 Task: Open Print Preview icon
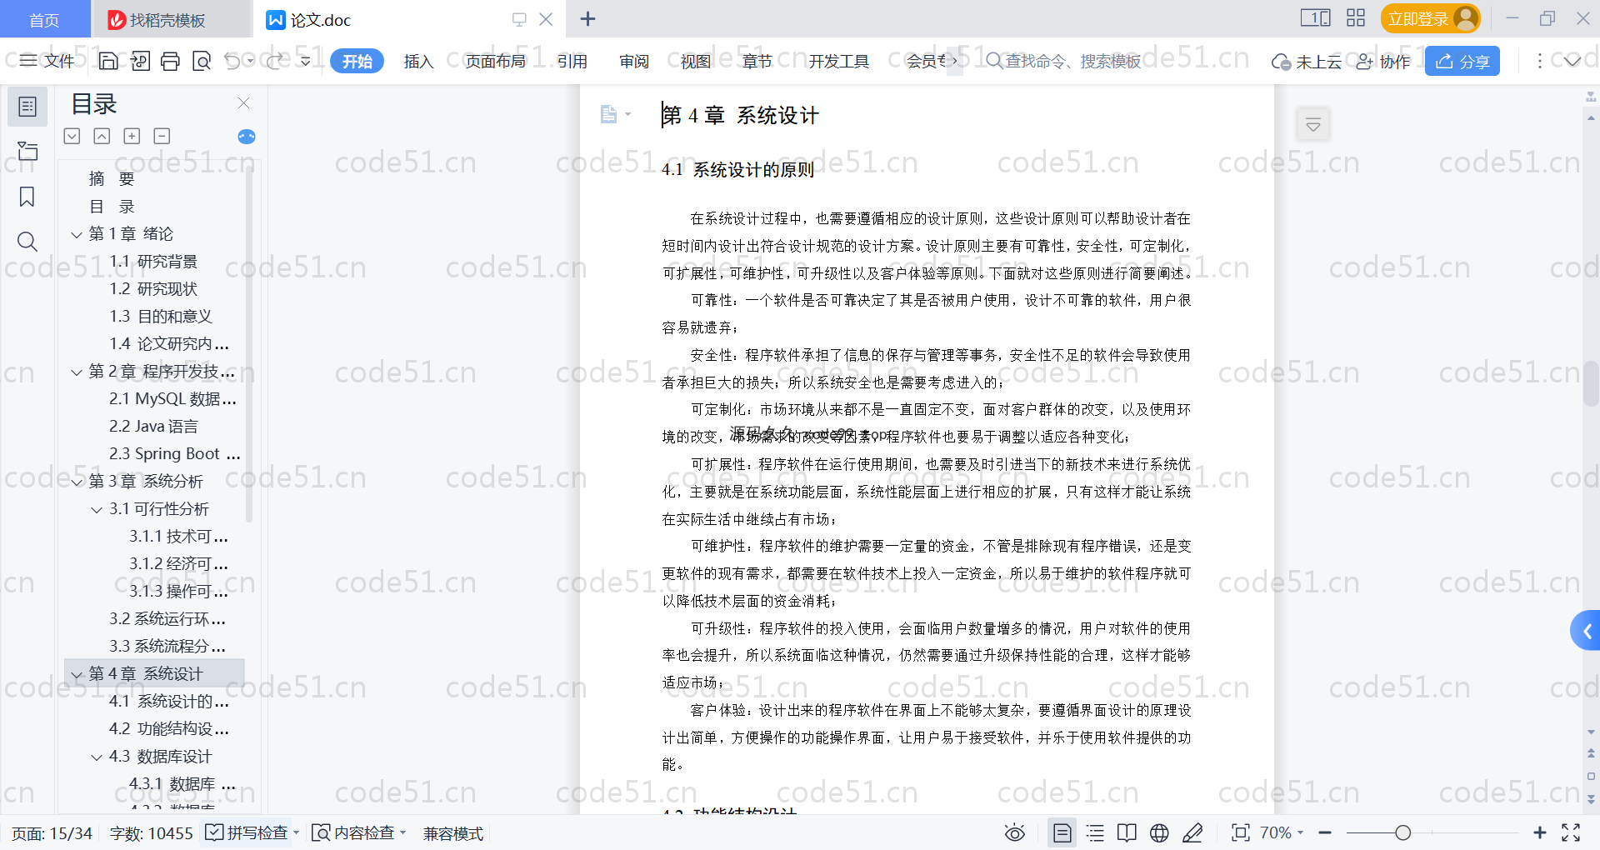point(202,61)
